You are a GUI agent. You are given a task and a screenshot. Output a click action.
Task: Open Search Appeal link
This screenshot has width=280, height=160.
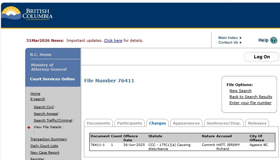pos(46,114)
